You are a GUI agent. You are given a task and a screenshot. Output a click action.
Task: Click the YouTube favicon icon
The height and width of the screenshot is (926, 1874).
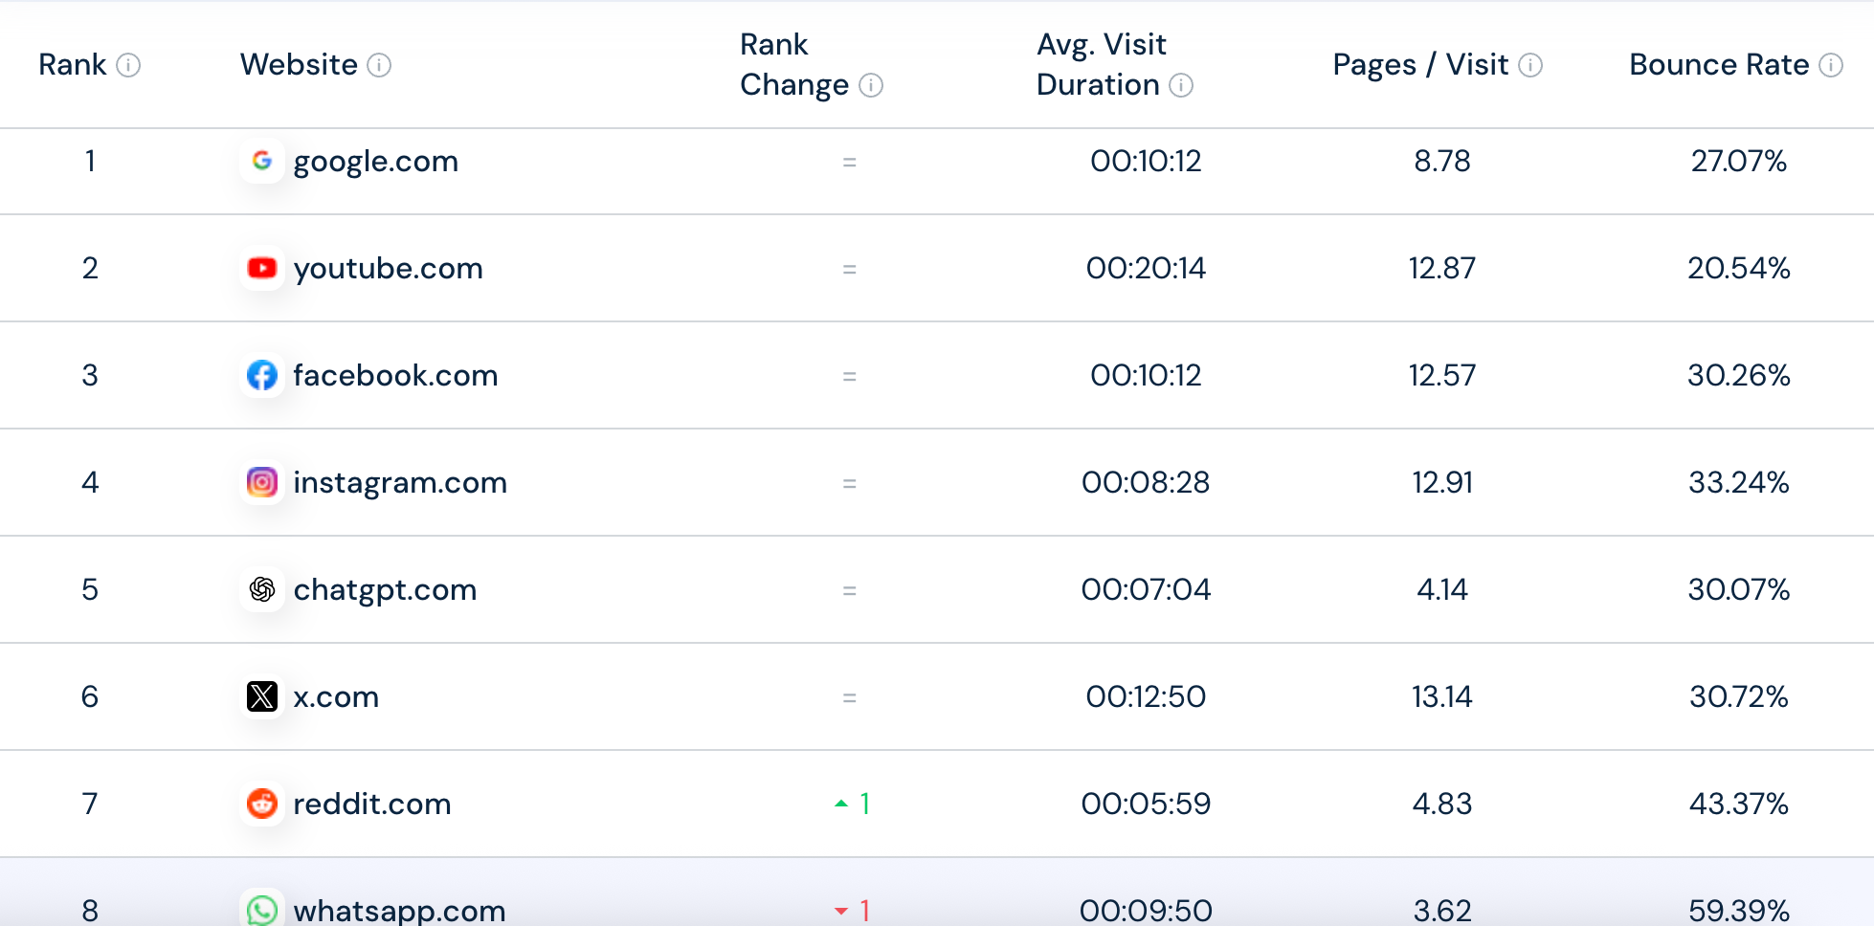coord(262,268)
